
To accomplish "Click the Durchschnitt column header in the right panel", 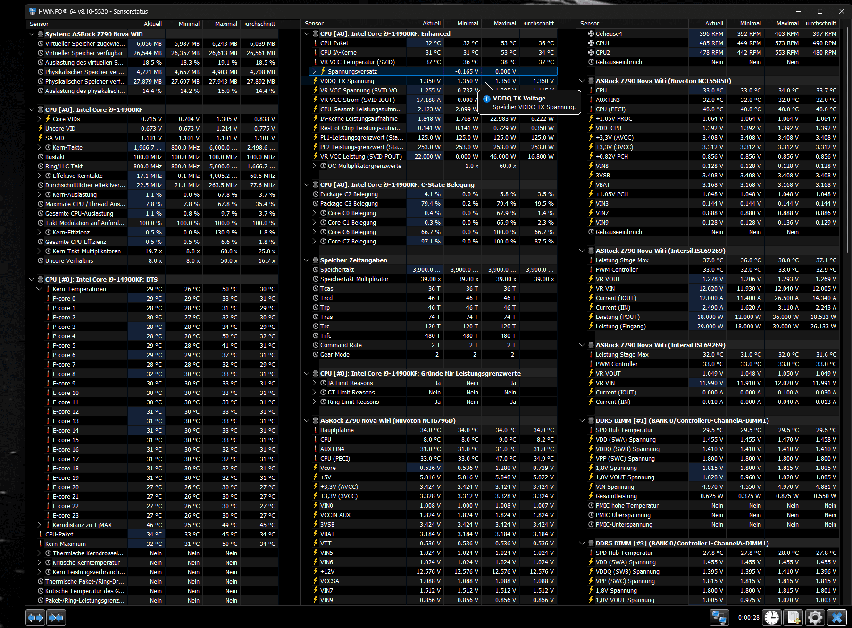I will coord(821,24).
